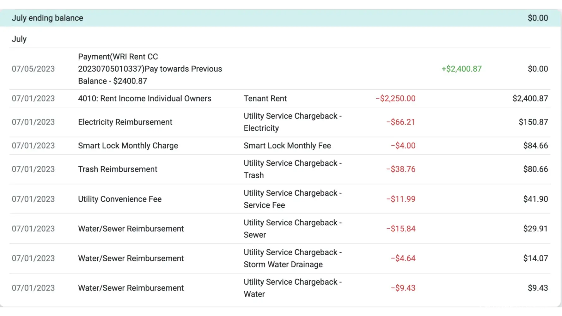Select the July ending balance $0.00 total
The width and height of the screenshot is (562, 316).
click(x=538, y=18)
